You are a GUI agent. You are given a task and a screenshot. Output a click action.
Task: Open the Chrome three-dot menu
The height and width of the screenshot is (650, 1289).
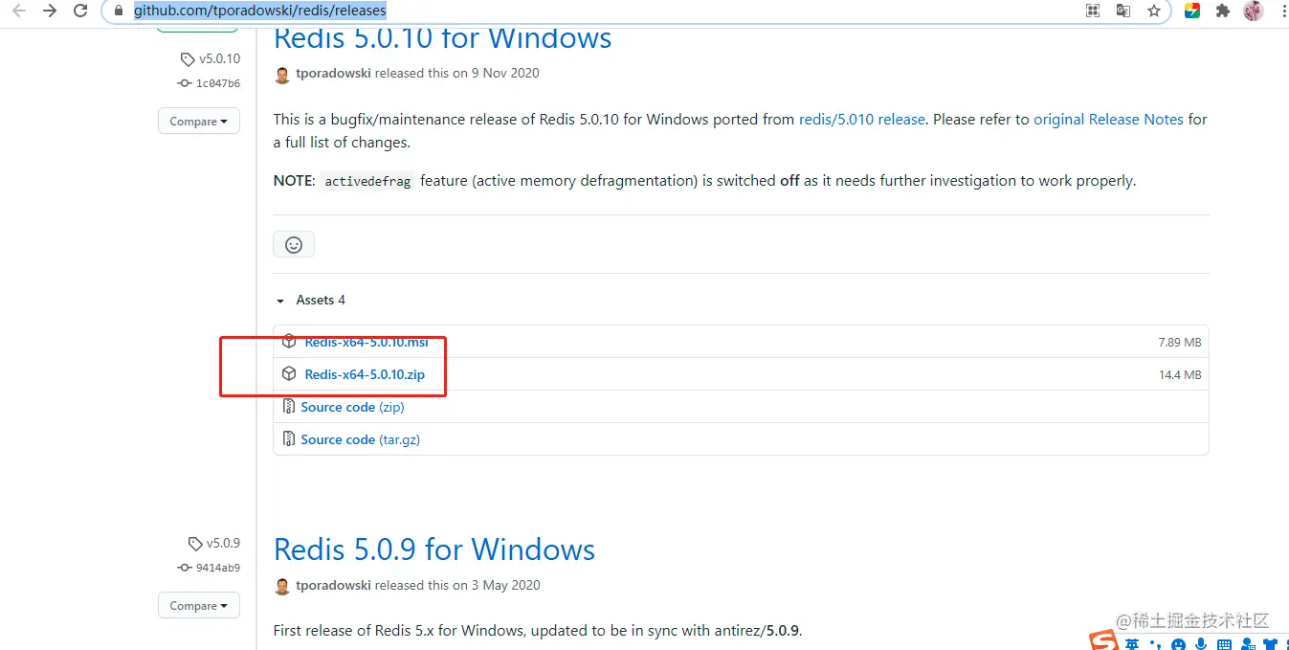[x=1281, y=11]
